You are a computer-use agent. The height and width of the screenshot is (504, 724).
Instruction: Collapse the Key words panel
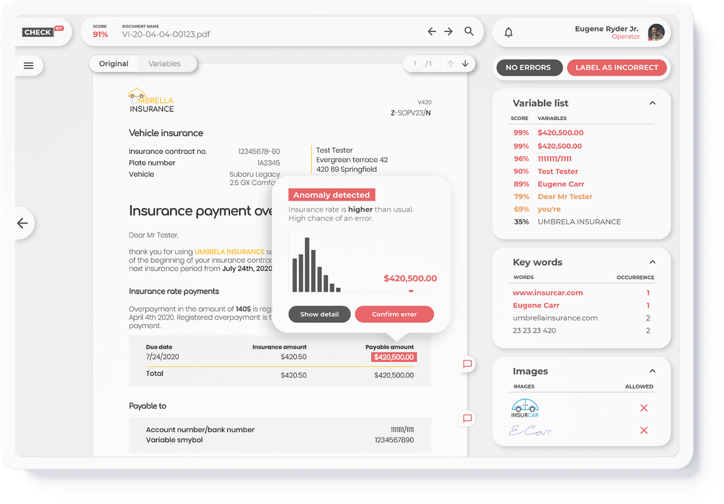652,262
